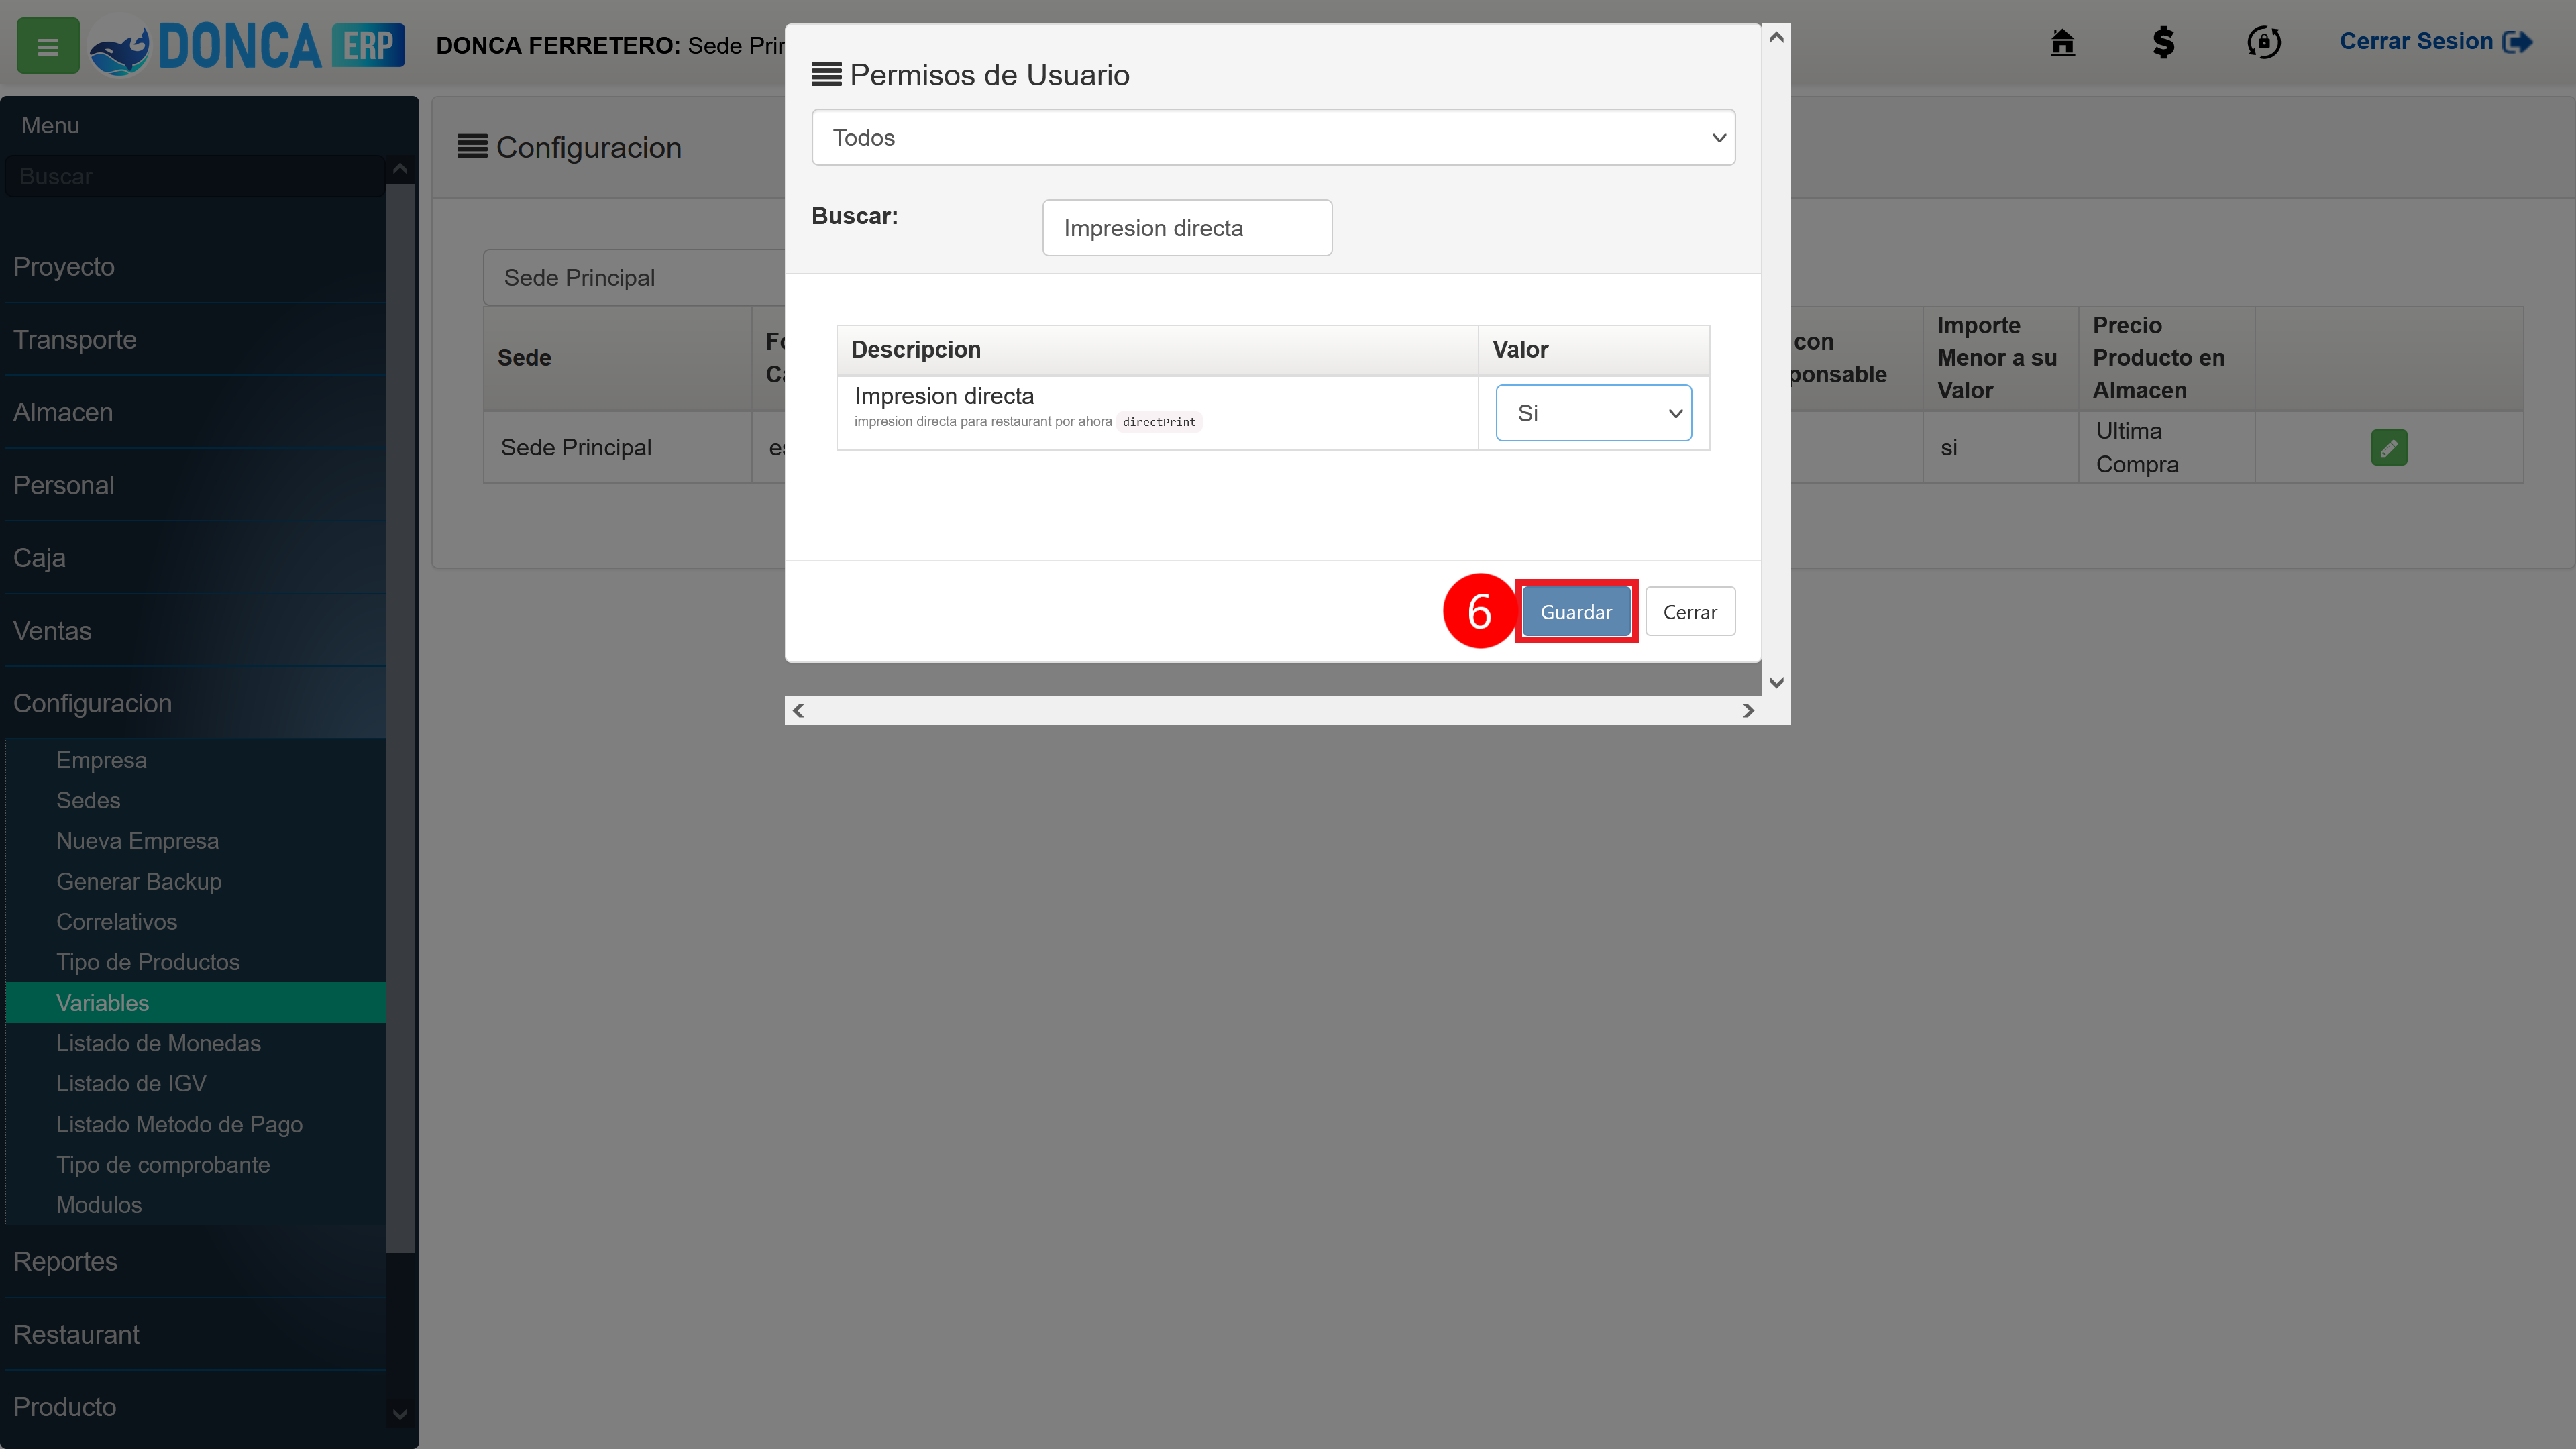This screenshot has width=2576, height=1449.
Task: Open the Correlativos submenu item
Action: (x=196, y=922)
